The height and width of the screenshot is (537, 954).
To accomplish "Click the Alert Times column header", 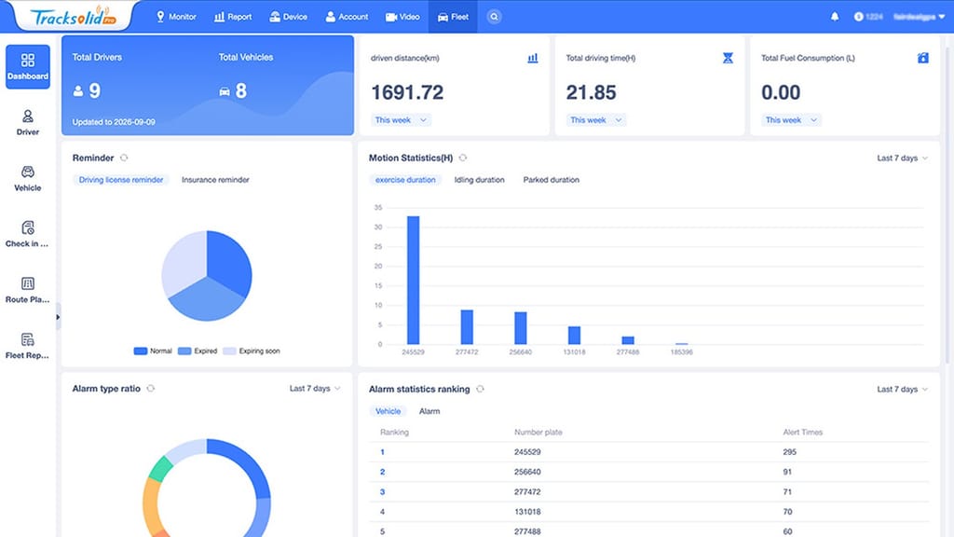I will click(x=802, y=433).
